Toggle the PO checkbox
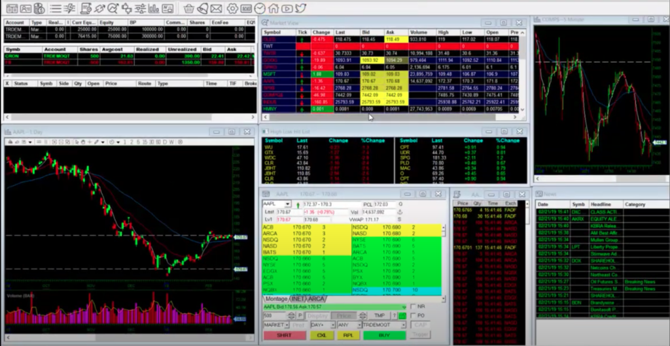Image resolution: width=670 pixels, height=346 pixels. [x=413, y=316]
